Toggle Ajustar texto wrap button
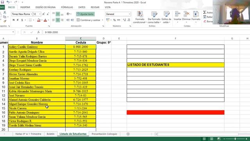Viewport: 250px width, 141px height. (x=85, y=14)
